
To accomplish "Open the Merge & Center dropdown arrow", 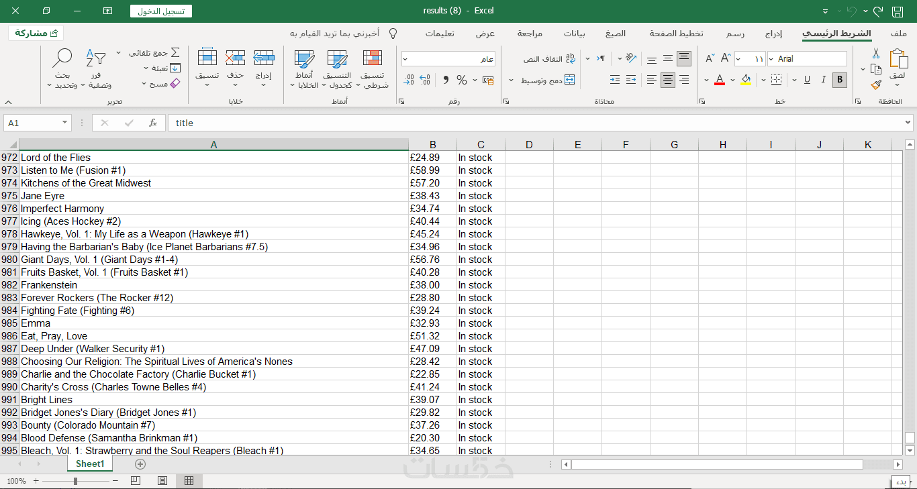I will pos(512,80).
